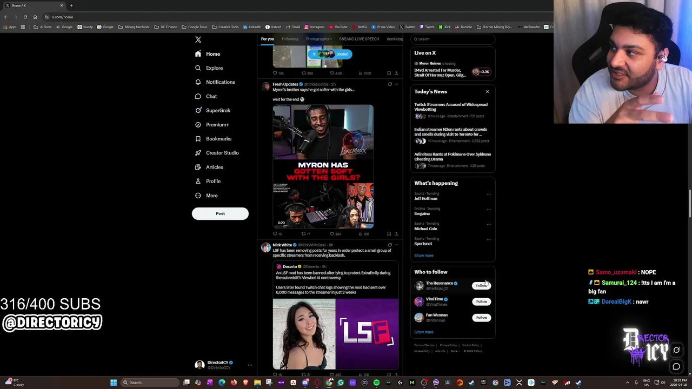This screenshot has height=389, width=692.
Task: Reply to the top post with 145 replies
Action: click(x=278, y=73)
